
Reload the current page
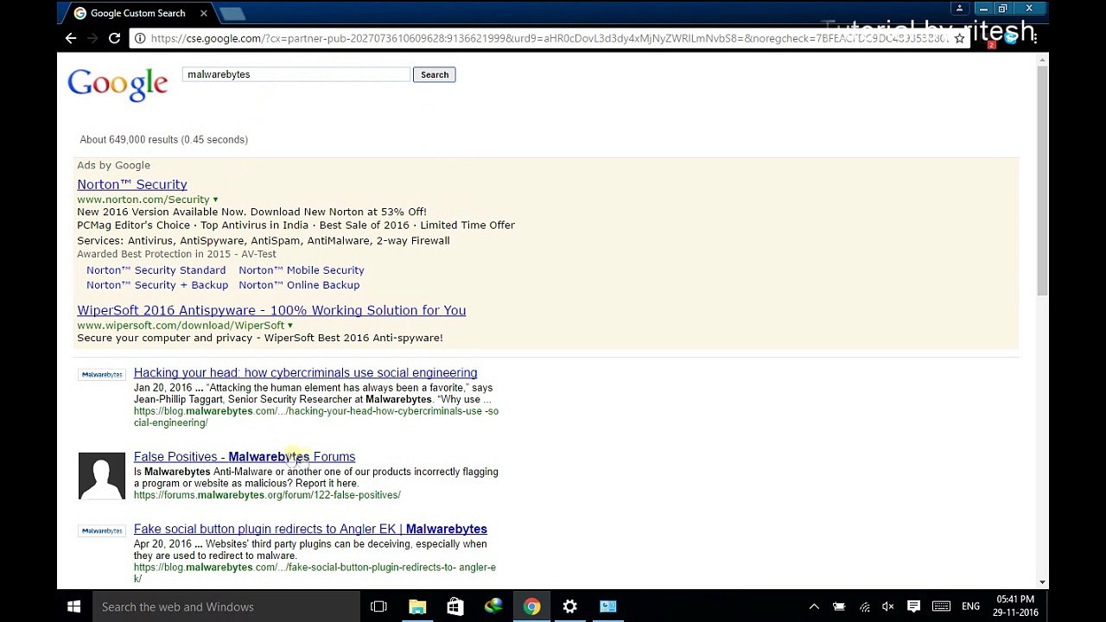[x=114, y=38]
